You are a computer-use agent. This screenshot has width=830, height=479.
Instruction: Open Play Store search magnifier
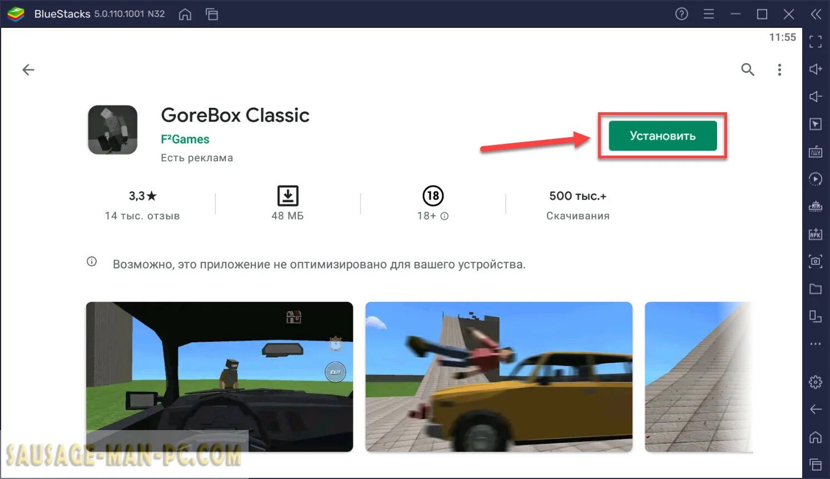pos(748,69)
